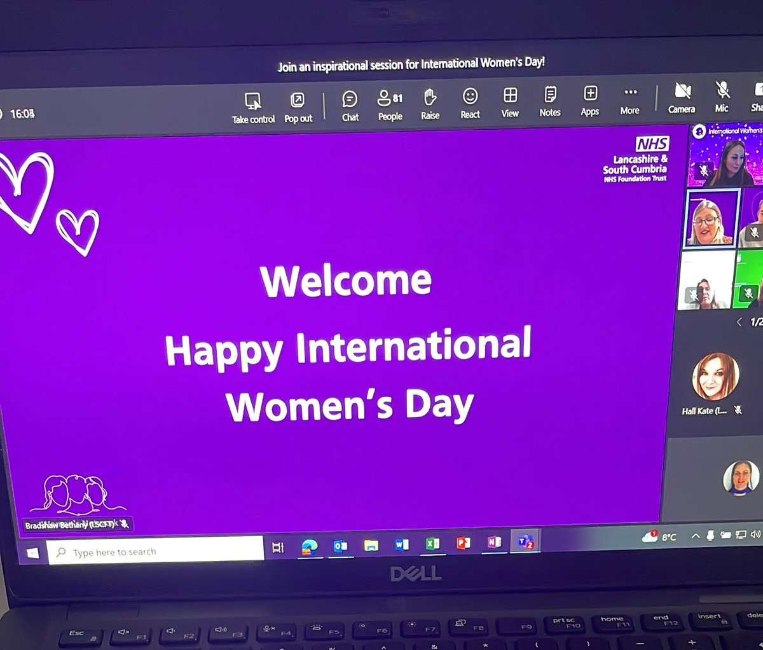Click your own round avatar at the bottom right
The height and width of the screenshot is (650, 763).
(x=741, y=477)
